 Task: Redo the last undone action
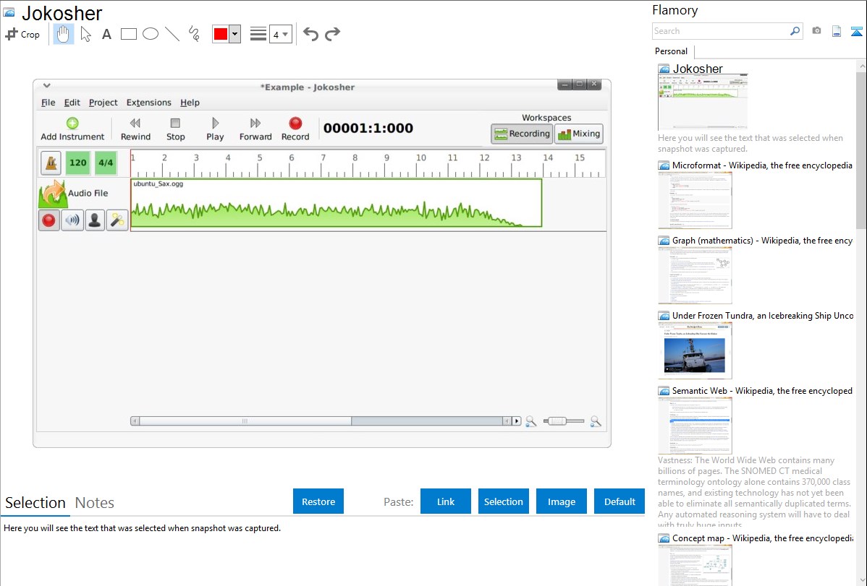coord(332,34)
